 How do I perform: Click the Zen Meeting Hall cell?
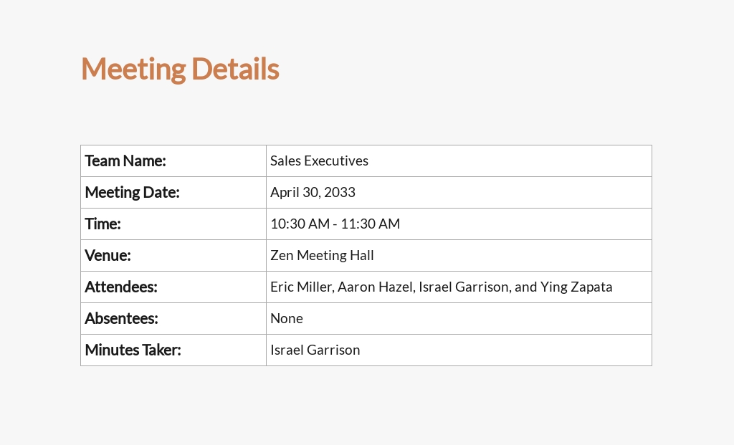459,256
